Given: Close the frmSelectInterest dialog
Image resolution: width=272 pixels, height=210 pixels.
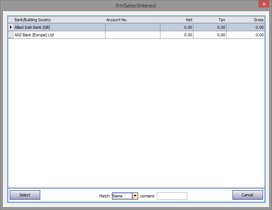Looking at the screenshot, I should [x=264, y=4].
